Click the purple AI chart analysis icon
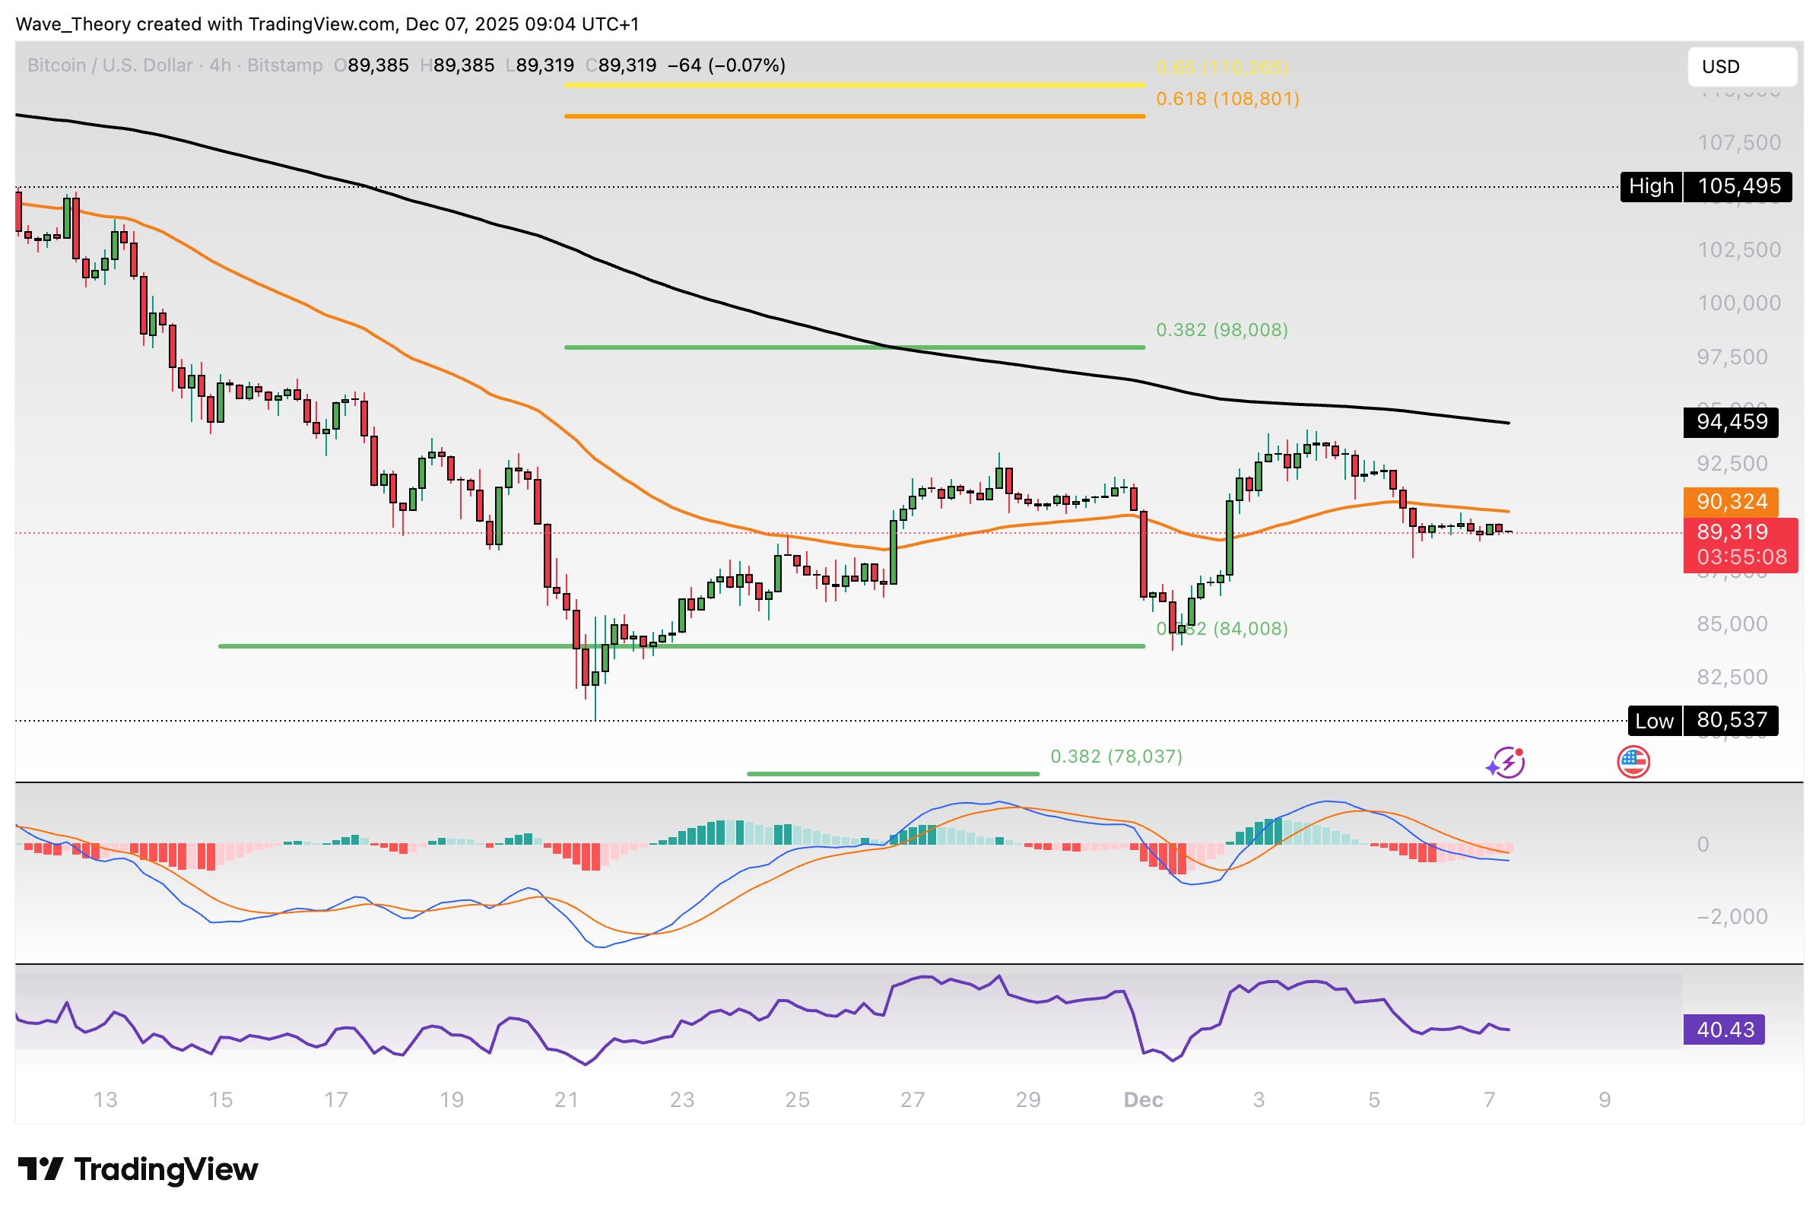 [x=1506, y=763]
